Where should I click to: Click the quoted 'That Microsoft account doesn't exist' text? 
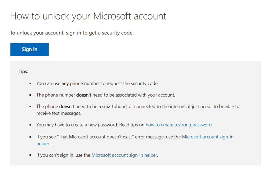pyautogui.click(x=95, y=137)
